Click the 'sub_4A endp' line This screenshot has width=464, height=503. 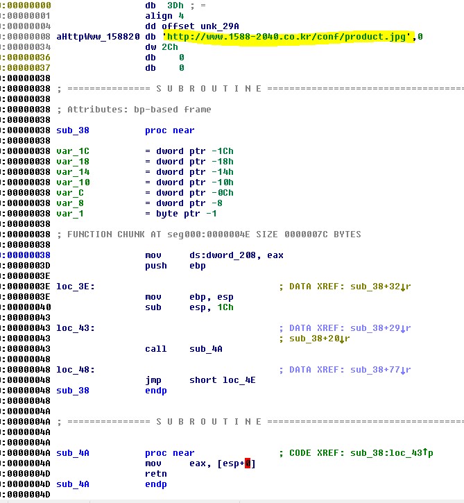click(x=112, y=484)
